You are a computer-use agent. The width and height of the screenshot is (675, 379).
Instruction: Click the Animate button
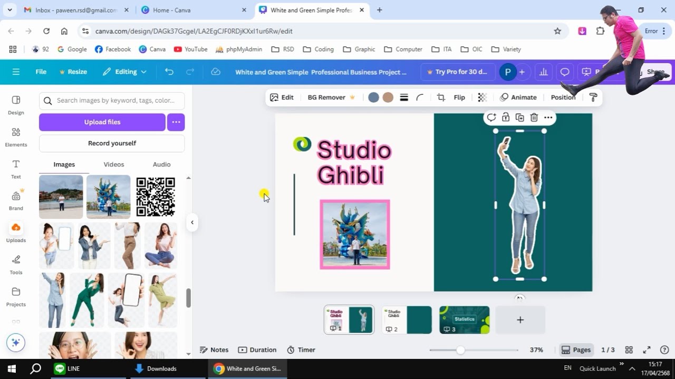click(x=518, y=97)
